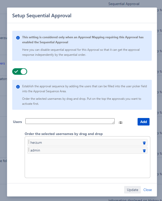Select the admin row in the sequence list

pos(82,150)
